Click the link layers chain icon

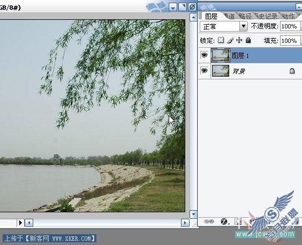209,221
